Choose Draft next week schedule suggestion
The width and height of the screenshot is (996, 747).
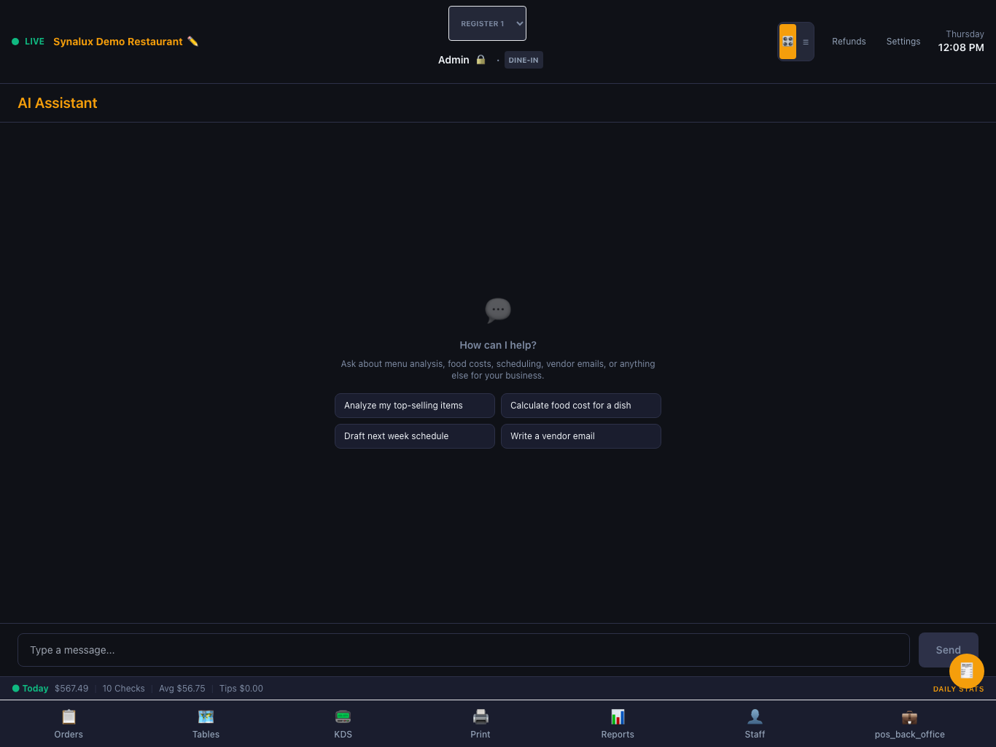click(x=415, y=436)
